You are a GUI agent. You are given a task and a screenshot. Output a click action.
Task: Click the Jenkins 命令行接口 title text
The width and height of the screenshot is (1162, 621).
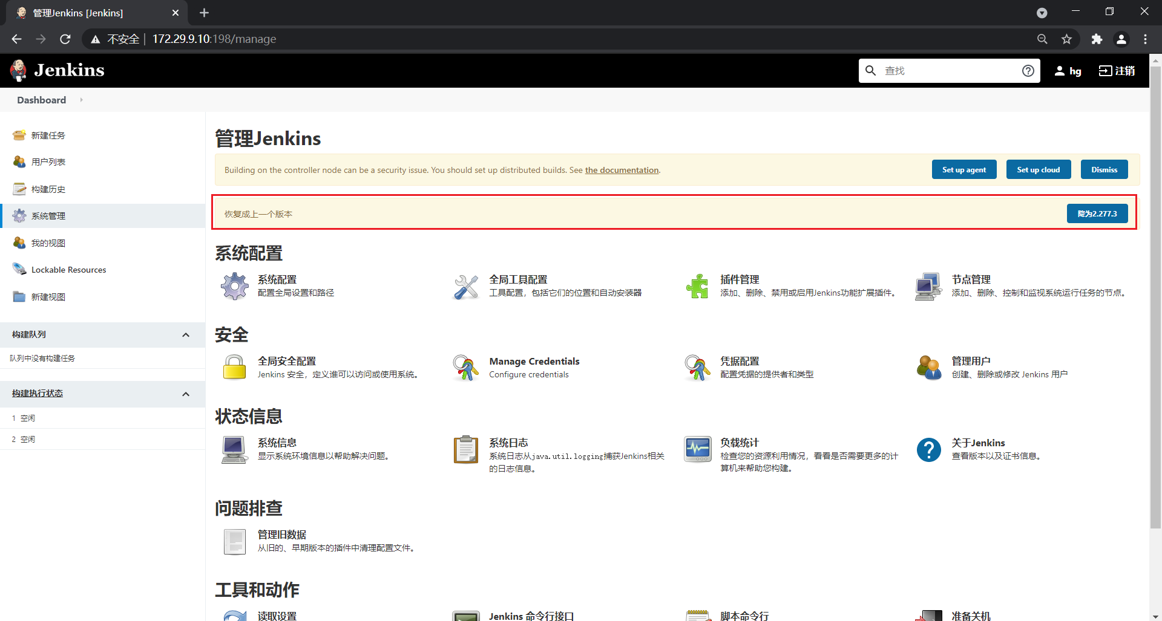pyautogui.click(x=531, y=616)
